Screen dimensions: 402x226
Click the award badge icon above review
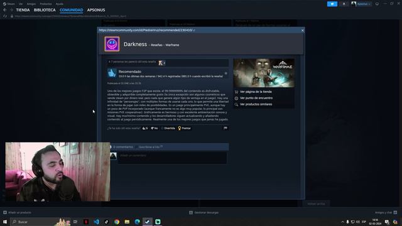(x=161, y=63)
